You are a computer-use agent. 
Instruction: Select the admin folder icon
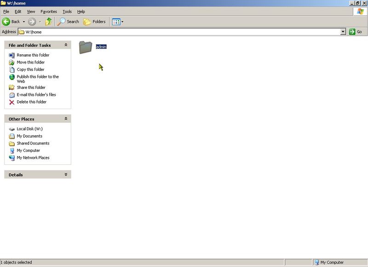click(x=86, y=47)
